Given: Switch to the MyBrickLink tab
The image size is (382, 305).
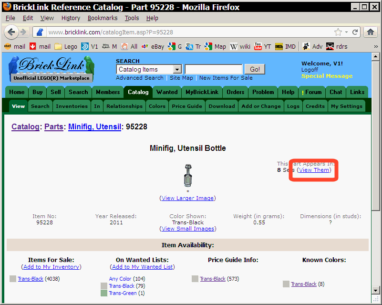Looking at the screenshot, I should 202,92.
